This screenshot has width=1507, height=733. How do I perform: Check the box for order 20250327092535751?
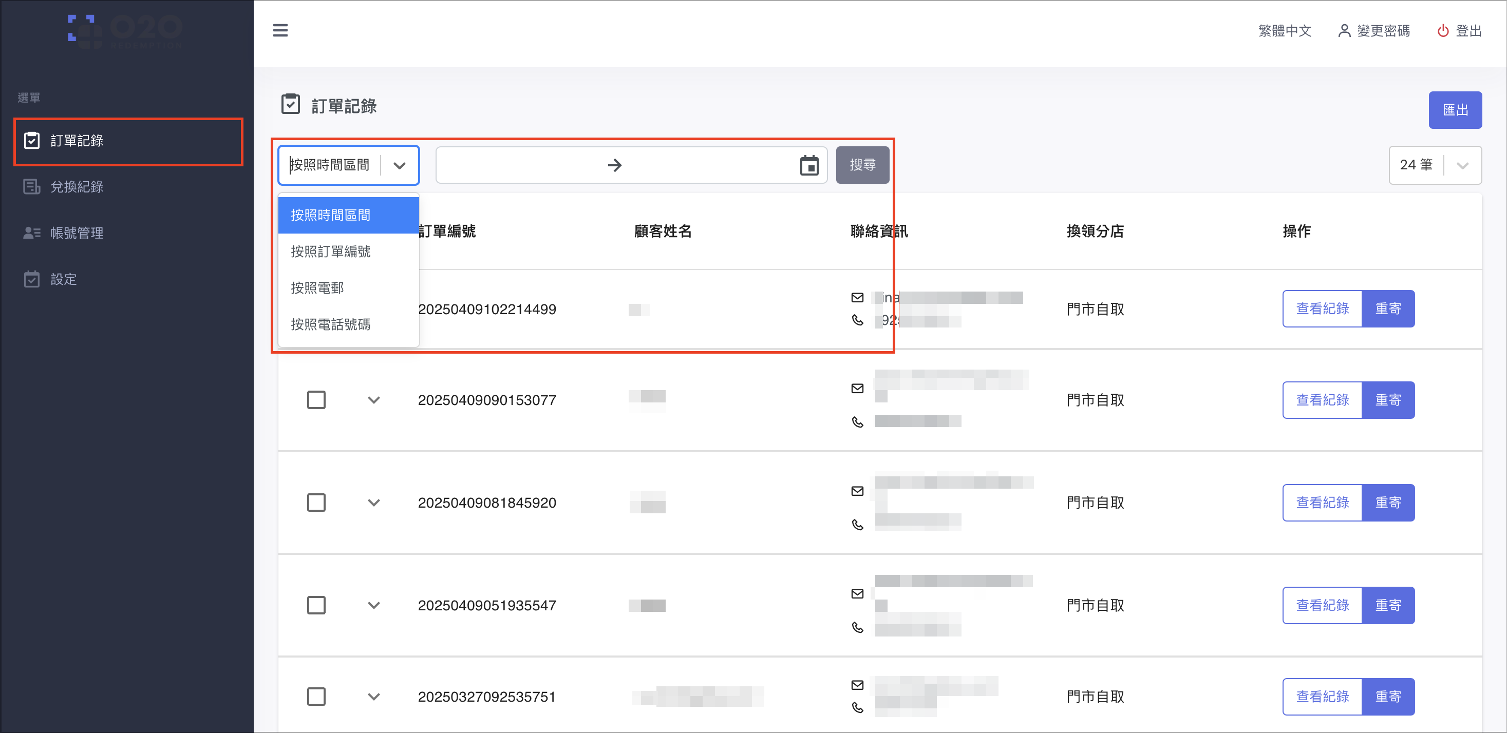[x=316, y=696]
